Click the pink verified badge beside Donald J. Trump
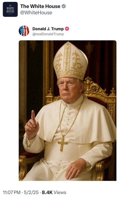Viewport: 133px width, 200px height. point(67,29)
